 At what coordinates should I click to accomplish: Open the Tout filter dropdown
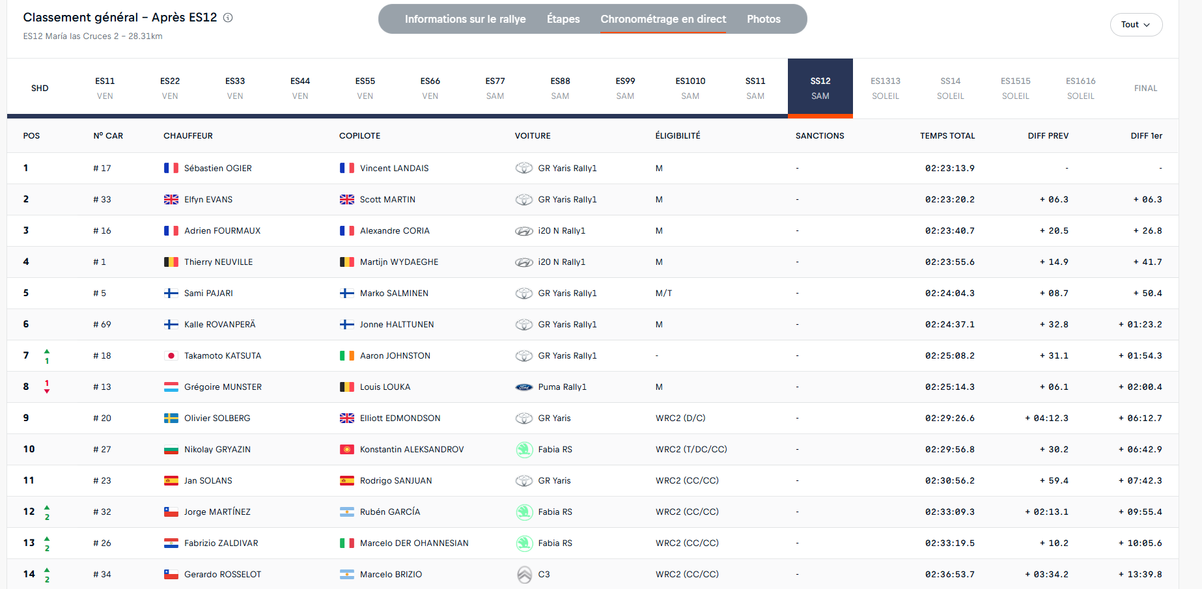1136,25
